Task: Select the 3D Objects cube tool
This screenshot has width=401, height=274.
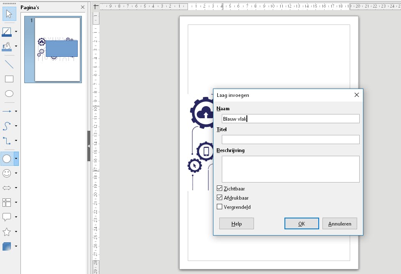Action: tap(7, 246)
